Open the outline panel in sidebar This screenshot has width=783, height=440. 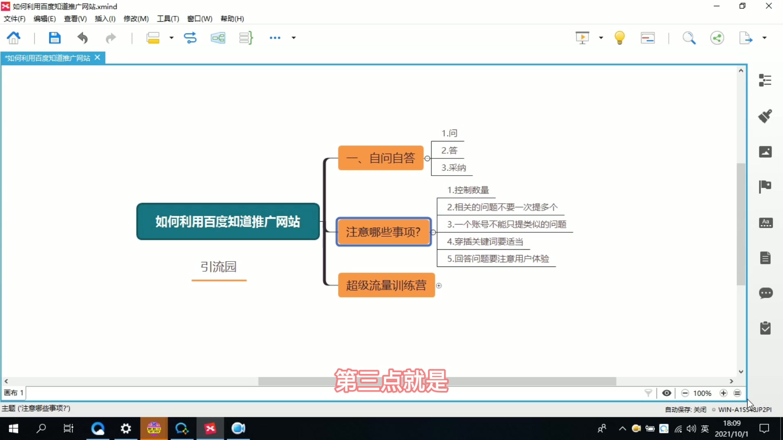pos(765,80)
